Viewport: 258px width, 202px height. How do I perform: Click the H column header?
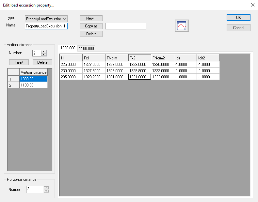[x=71, y=58]
